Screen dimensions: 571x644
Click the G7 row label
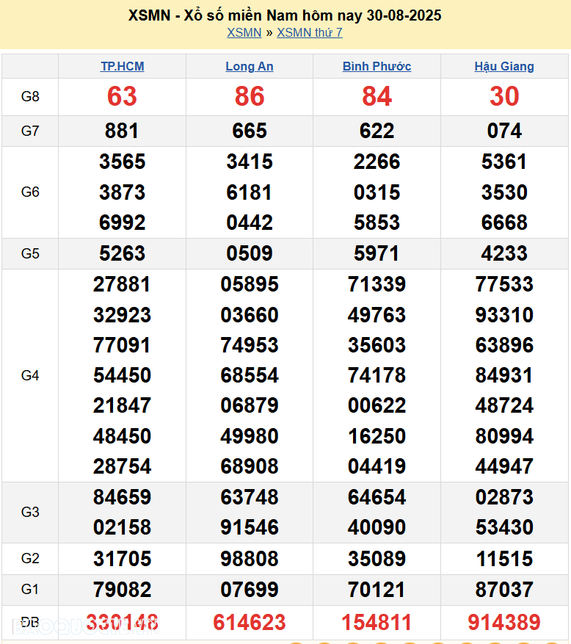coord(30,131)
